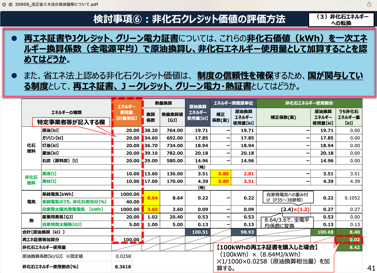Click the 廃材【t】 row label
The height and width of the screenshot is (273, 377).
(x=50, y=181)
